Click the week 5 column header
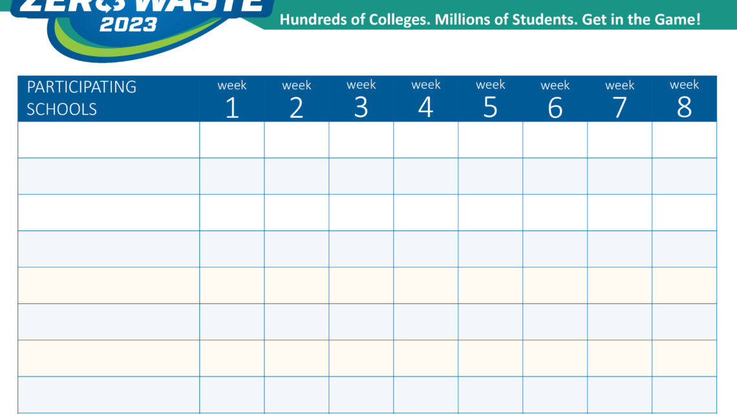 point(490,98)
